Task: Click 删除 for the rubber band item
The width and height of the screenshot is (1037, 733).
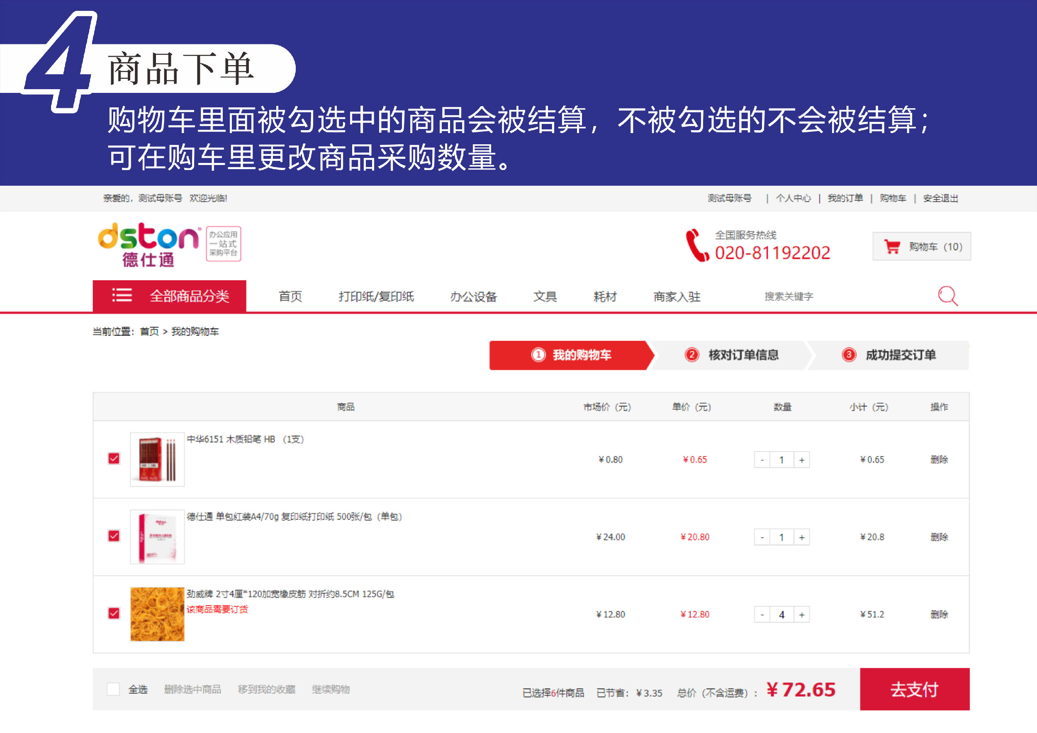Action: 939,614
